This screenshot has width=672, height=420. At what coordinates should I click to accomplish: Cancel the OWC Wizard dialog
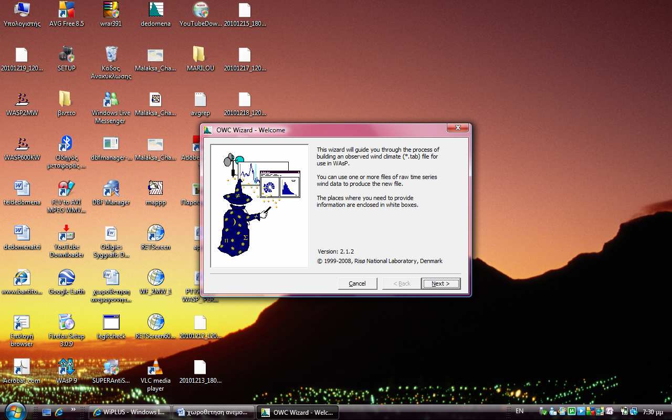(x=358, y=283)
